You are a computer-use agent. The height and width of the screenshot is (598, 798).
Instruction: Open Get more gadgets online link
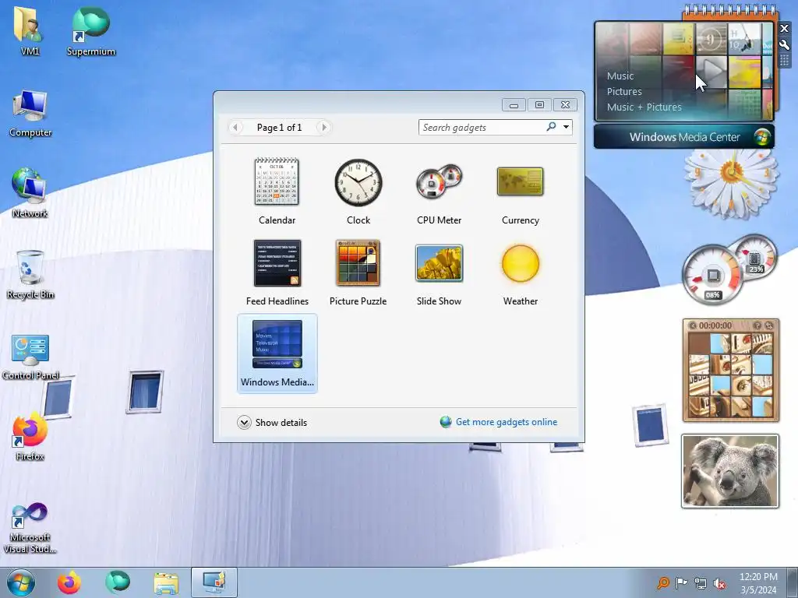pos(507,422)
